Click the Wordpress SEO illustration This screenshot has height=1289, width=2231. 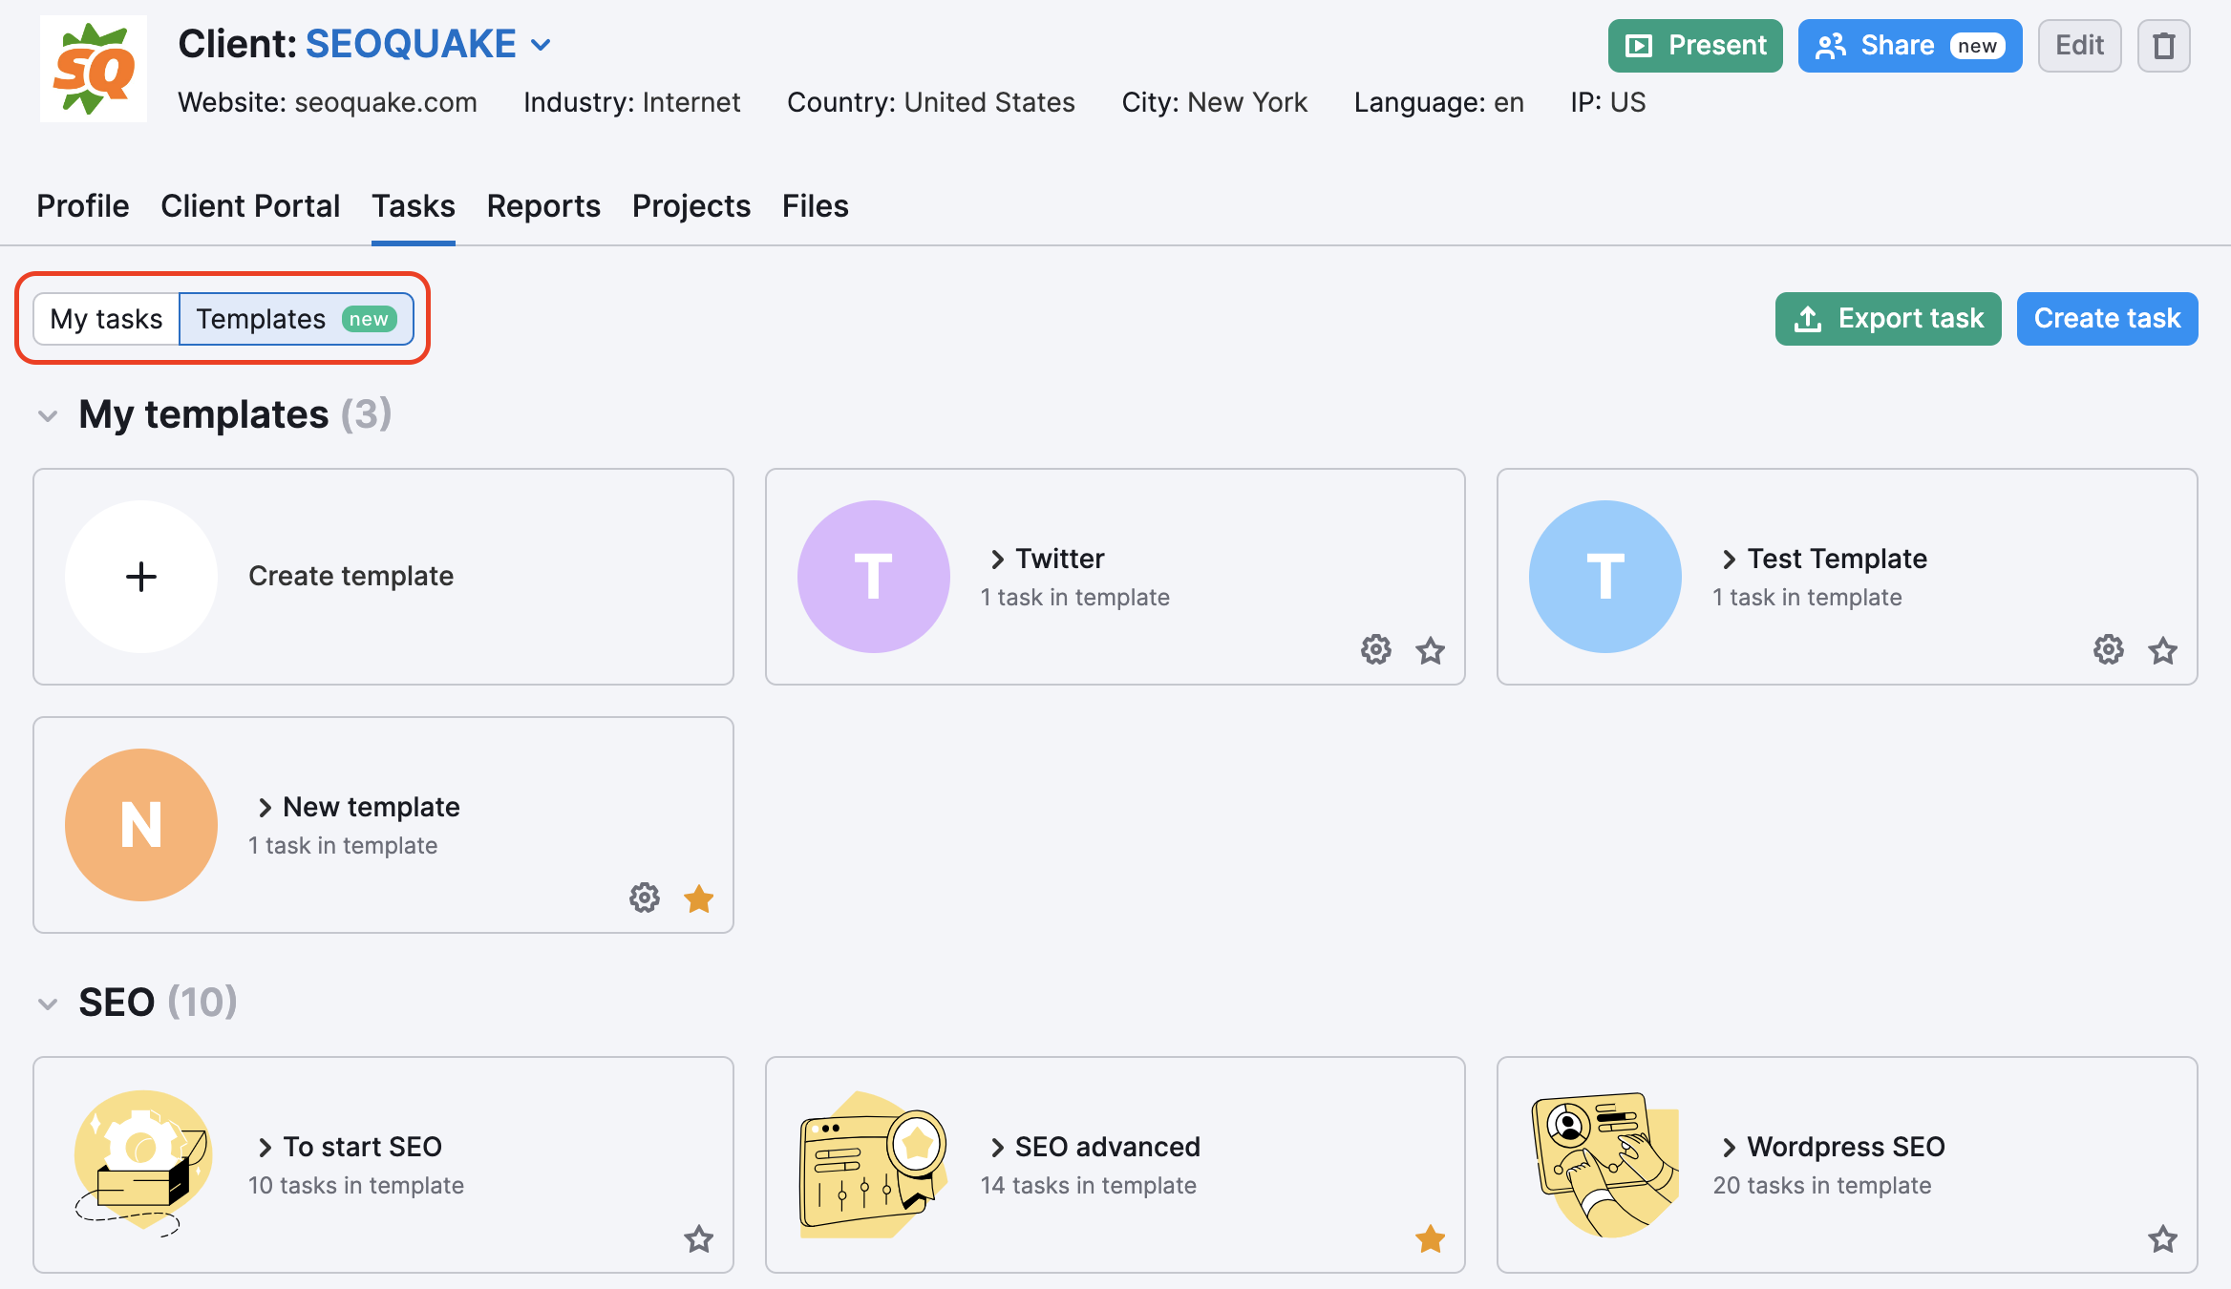pos(1605,1165)
